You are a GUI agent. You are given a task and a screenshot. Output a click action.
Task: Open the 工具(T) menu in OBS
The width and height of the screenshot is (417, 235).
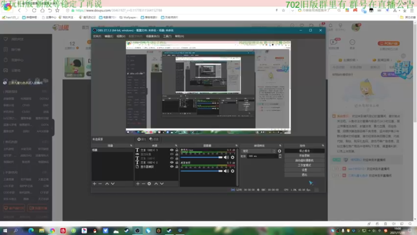[167, 36]
